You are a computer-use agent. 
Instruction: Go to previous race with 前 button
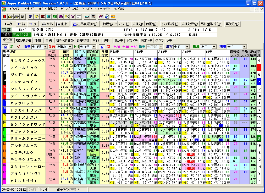[x=21, y=24]
